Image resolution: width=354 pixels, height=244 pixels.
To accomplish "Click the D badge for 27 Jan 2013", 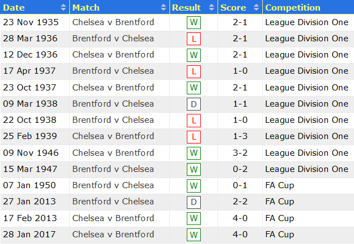I will pos(193,202).
